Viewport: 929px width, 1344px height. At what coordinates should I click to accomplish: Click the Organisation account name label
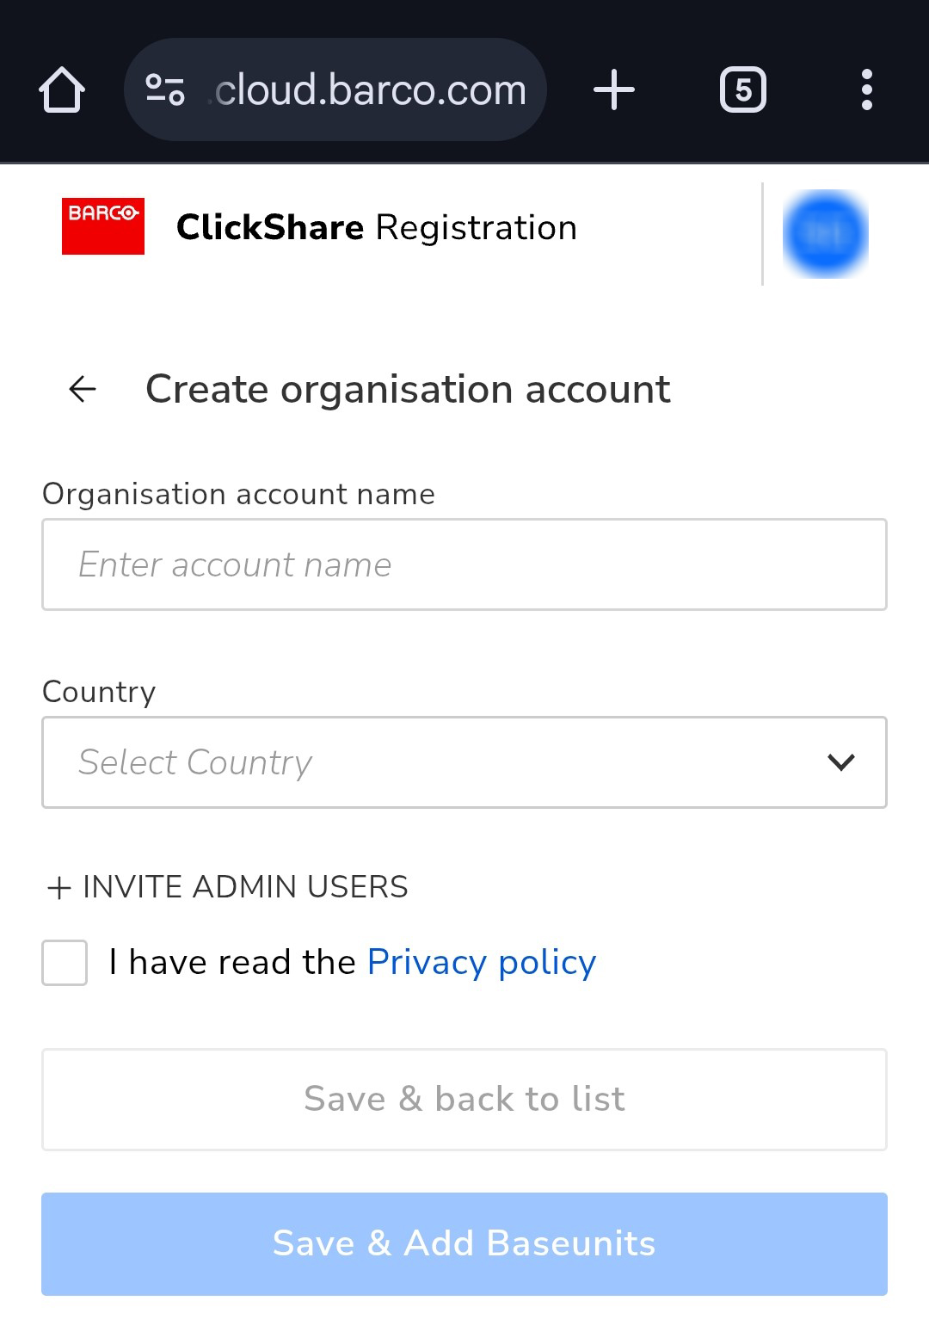[239, 494]
